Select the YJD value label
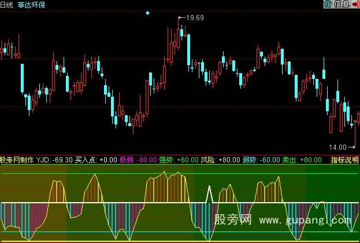This screenshot has width=360, height=243. 55,160
